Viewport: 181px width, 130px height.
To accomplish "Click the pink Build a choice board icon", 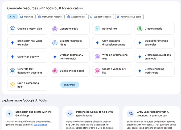I will point(55,71).
